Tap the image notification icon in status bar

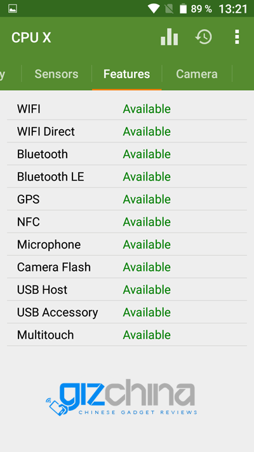(13, 9)
